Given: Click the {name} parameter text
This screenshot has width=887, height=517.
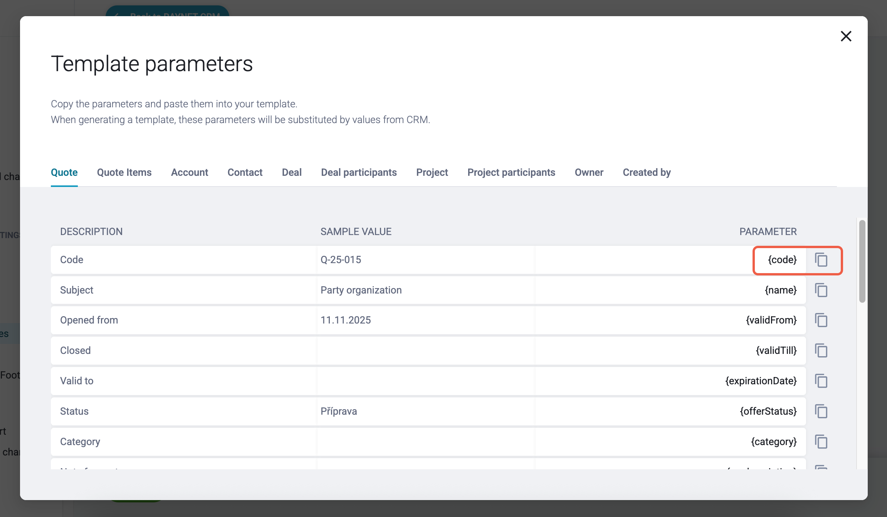Looking at the screenshot, I should (x=781, y=290).
